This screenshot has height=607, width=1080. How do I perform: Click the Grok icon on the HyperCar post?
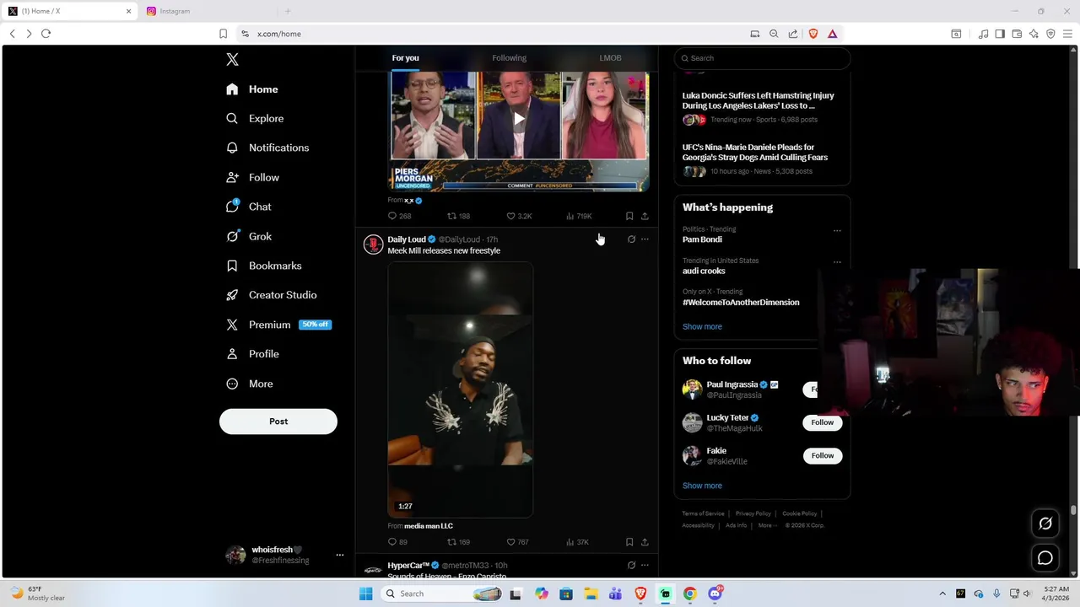click(631, 565)
